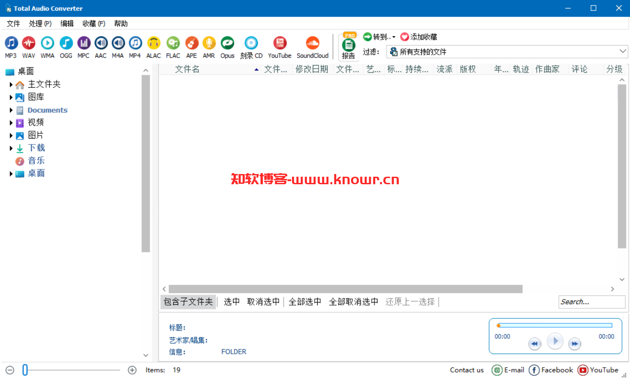Image resolution: width=630 pixels, height=380 pixels.
Task: Click the 选中 button
Action: point(232,302)
